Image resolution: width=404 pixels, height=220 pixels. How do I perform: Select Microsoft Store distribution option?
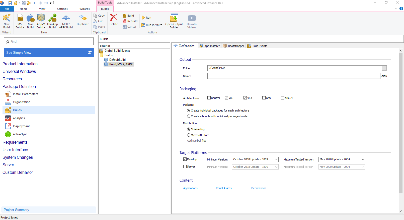point(189,135)
